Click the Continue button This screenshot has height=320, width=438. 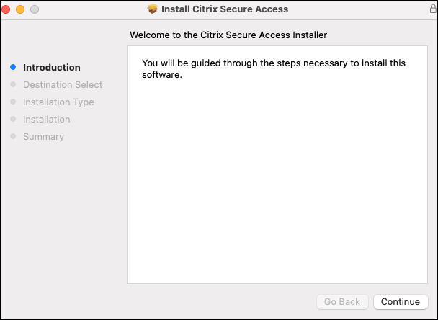401,301
